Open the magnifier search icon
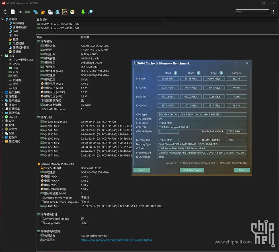279x252 pixels. pyautogui.click(x=91, y=12)
